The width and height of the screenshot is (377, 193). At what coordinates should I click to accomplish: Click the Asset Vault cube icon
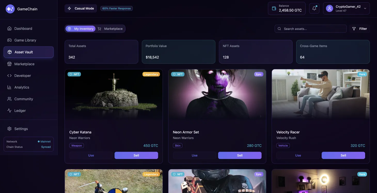[x=9, y=52]
